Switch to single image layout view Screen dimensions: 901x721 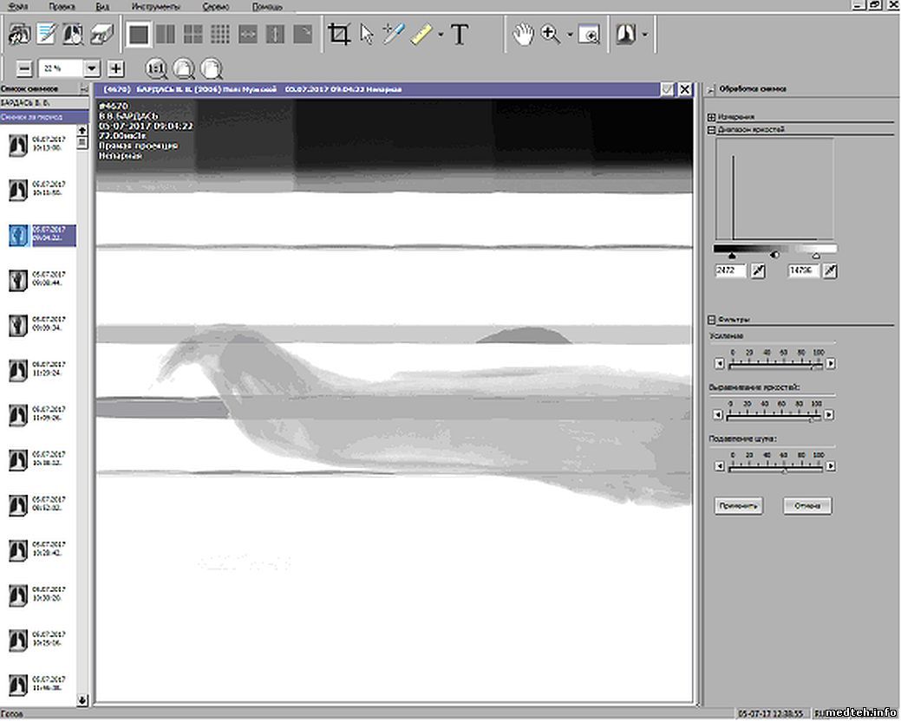coord(139,35)
